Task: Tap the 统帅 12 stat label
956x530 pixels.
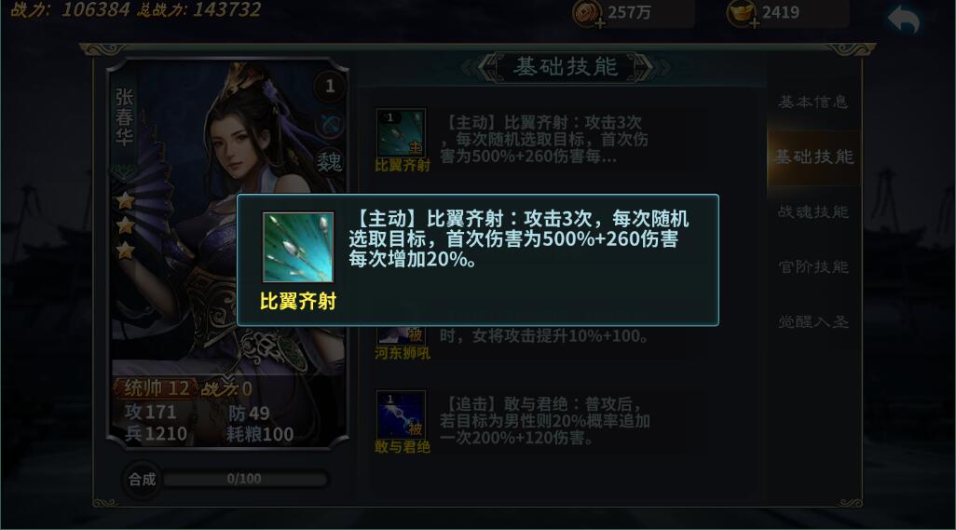Action: 157,388
